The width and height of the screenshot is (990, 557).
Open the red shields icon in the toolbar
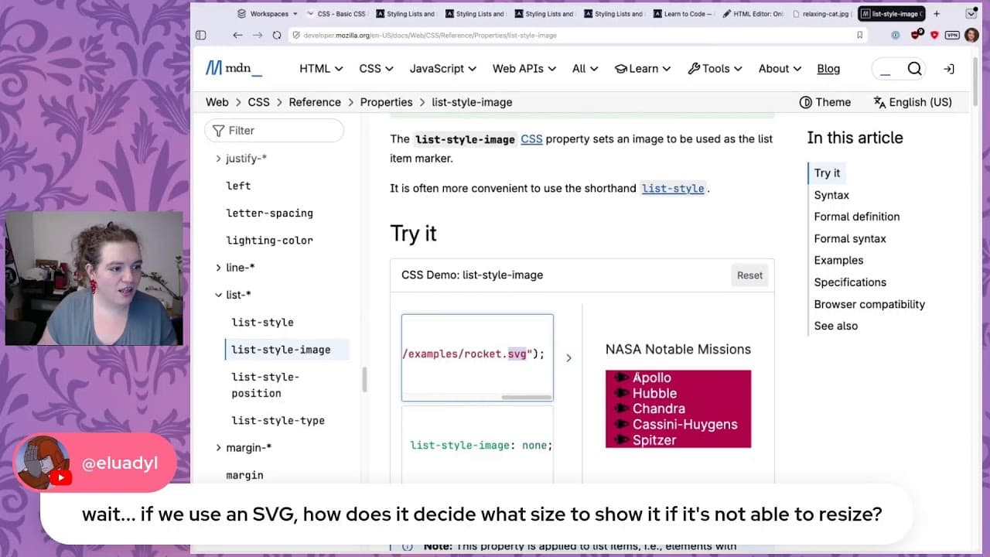(934, 35)
